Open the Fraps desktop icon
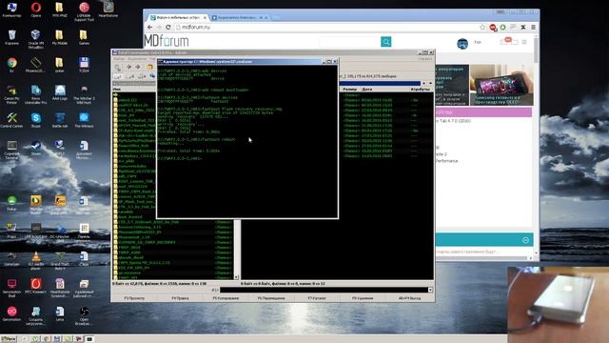 (x=11, y=231)
